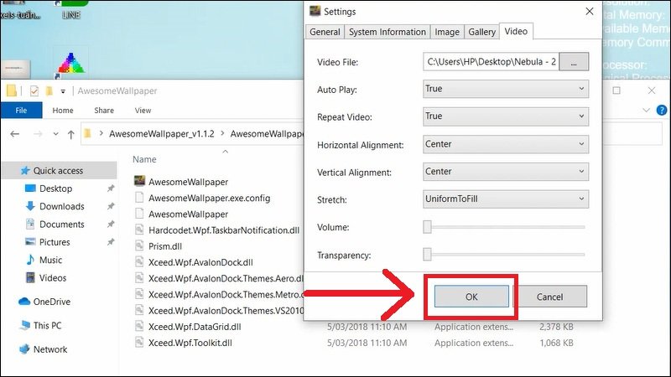
Task: Select the Prism.dll file icon
Action: coord(141,245)
